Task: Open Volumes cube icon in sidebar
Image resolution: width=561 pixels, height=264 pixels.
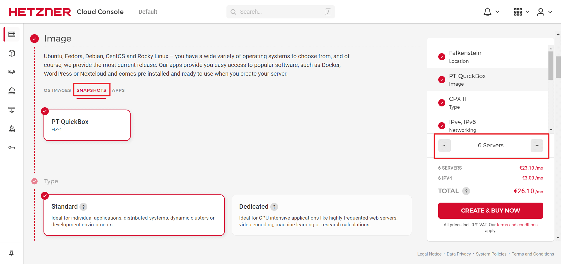Action: click(x=12, y=53)
